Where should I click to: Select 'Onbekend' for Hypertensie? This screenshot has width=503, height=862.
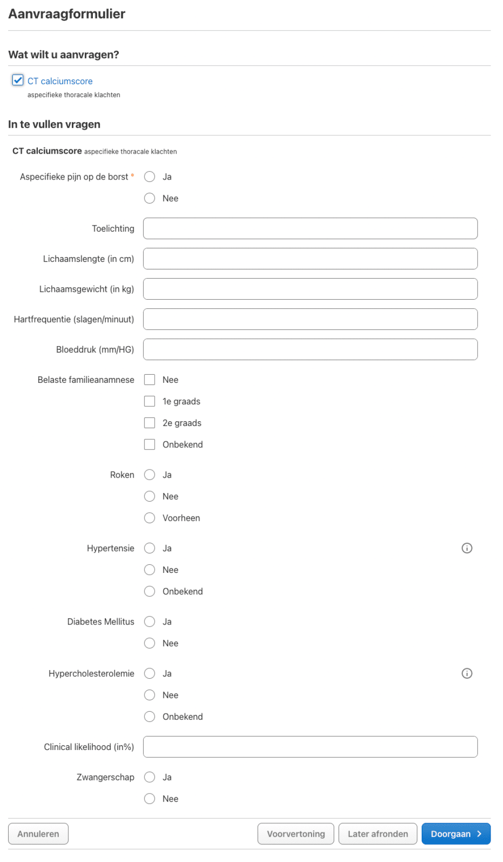point(150,591)
